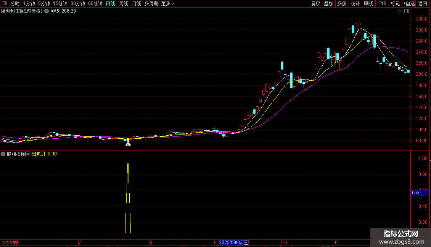
Task: Click the 股朋指标网 indicator name
Action: pyautogui.click(x=18, y=154)
